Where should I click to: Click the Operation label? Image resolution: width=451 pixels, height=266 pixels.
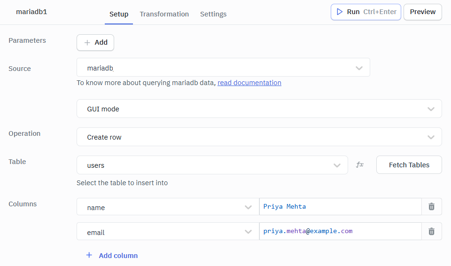coord(24,133)
